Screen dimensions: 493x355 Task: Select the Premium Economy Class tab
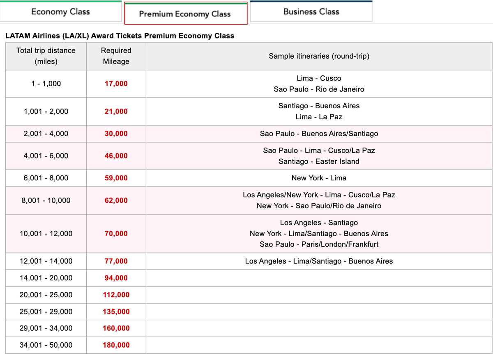click(x=185, y=14)
